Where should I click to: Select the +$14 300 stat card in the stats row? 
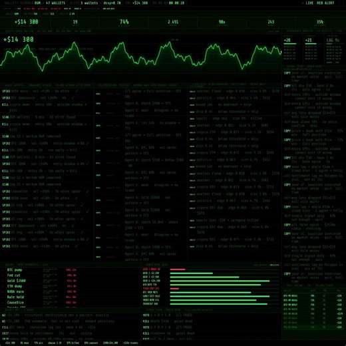pyautogui.click(x=26, y=23)
